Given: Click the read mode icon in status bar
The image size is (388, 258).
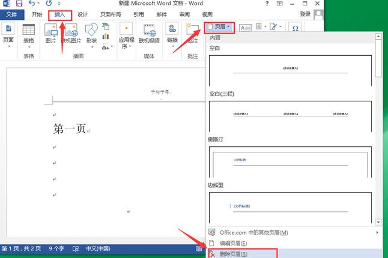Looking at the screenshot, I should click(199, 248).
